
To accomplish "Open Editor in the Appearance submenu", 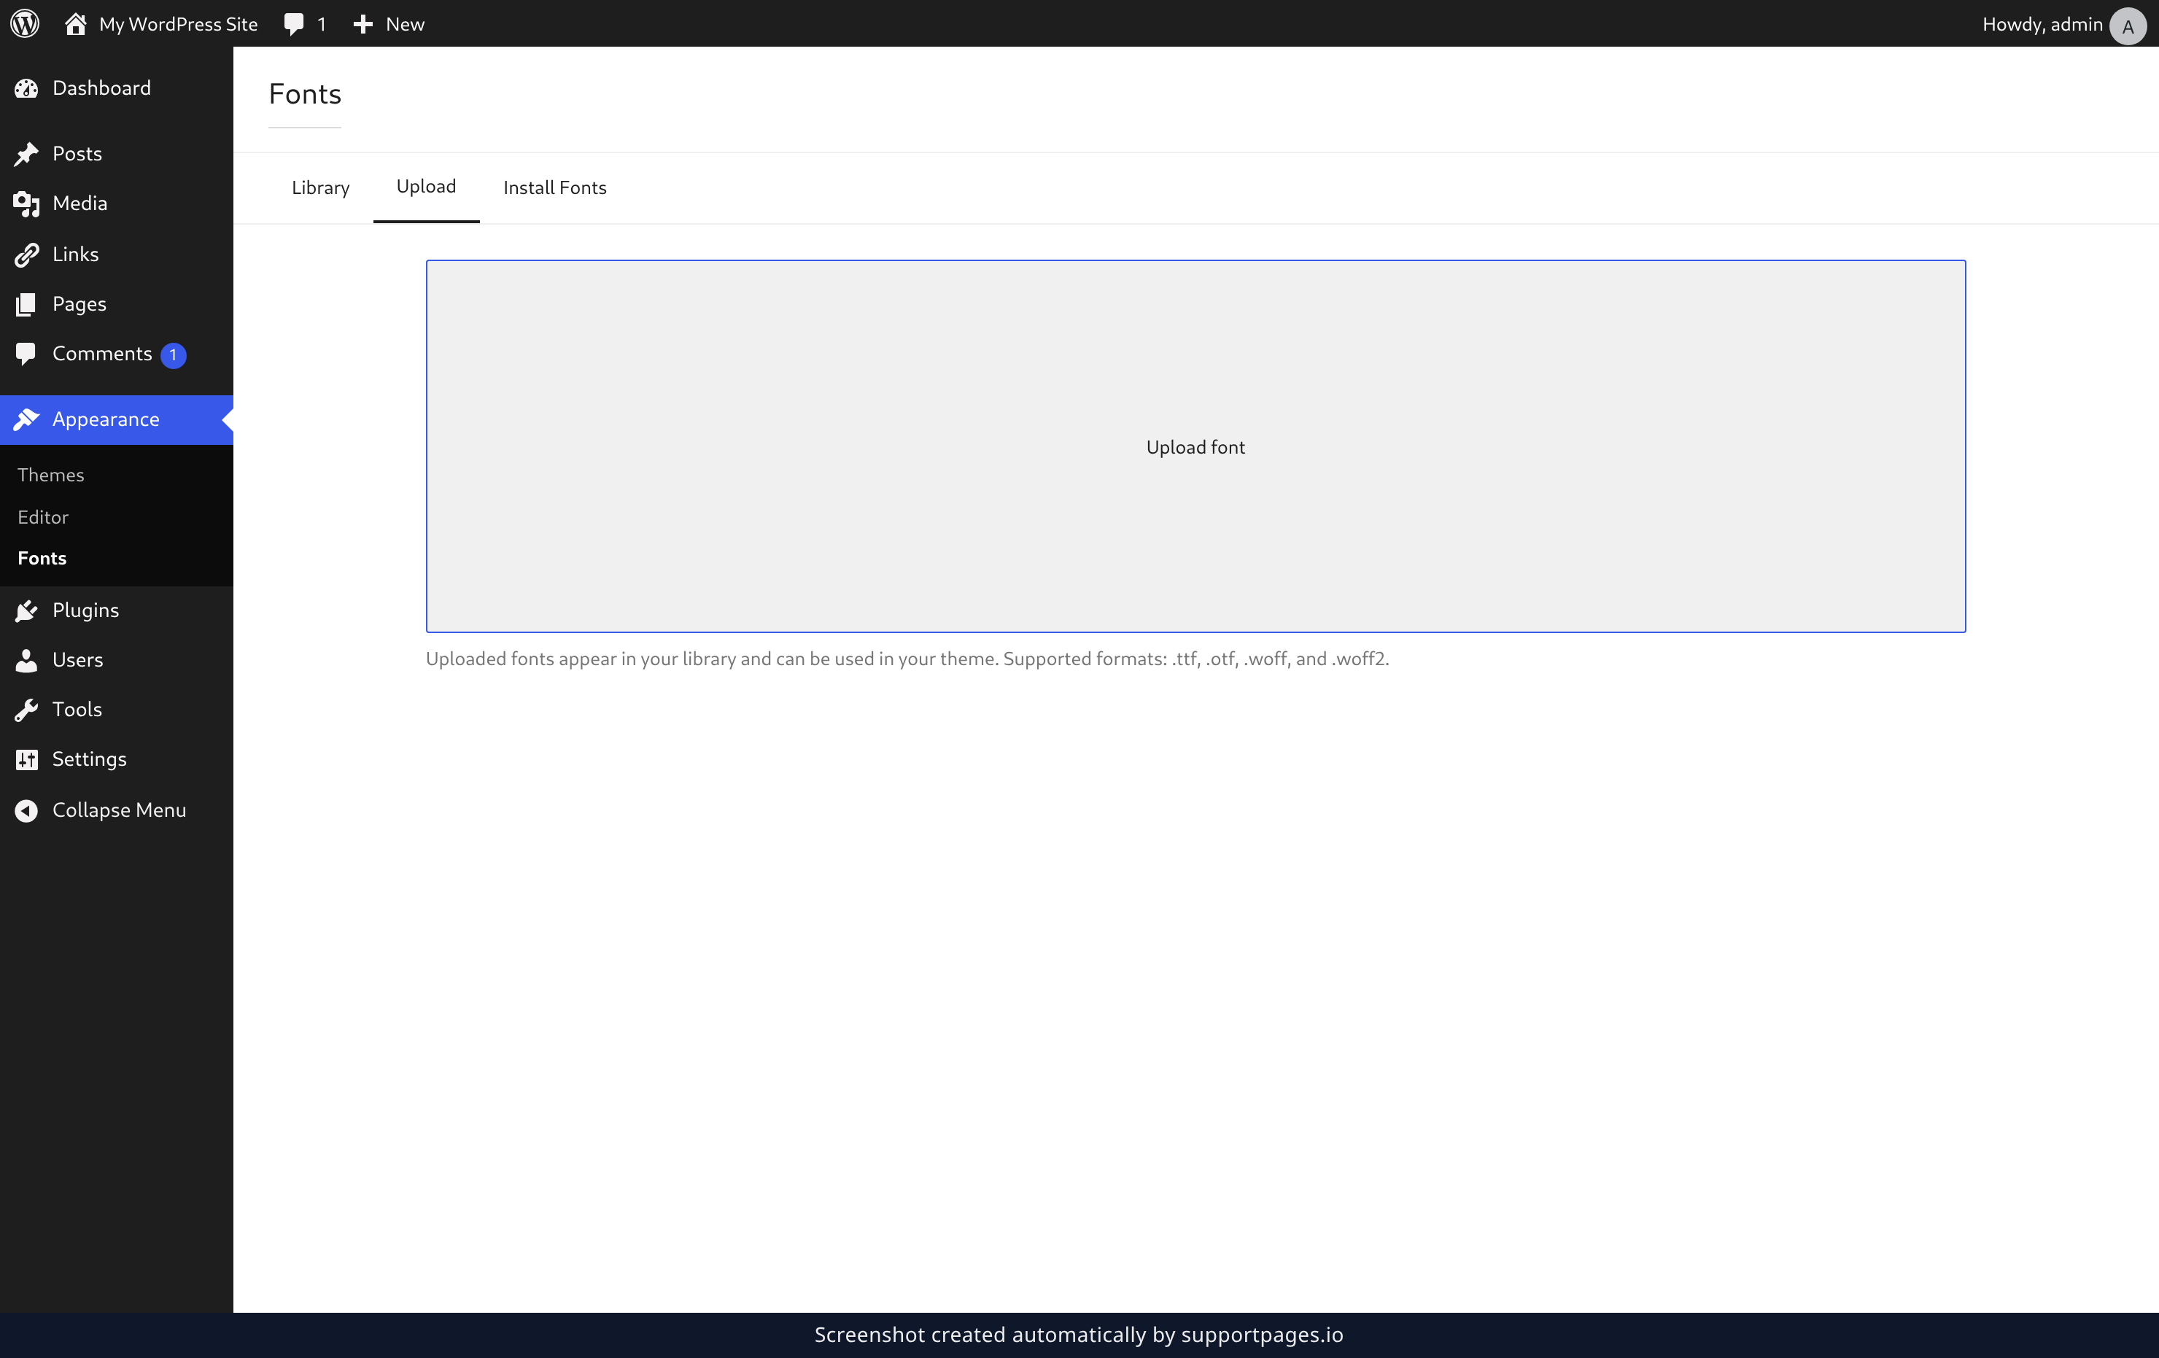I will coord(42,517).
